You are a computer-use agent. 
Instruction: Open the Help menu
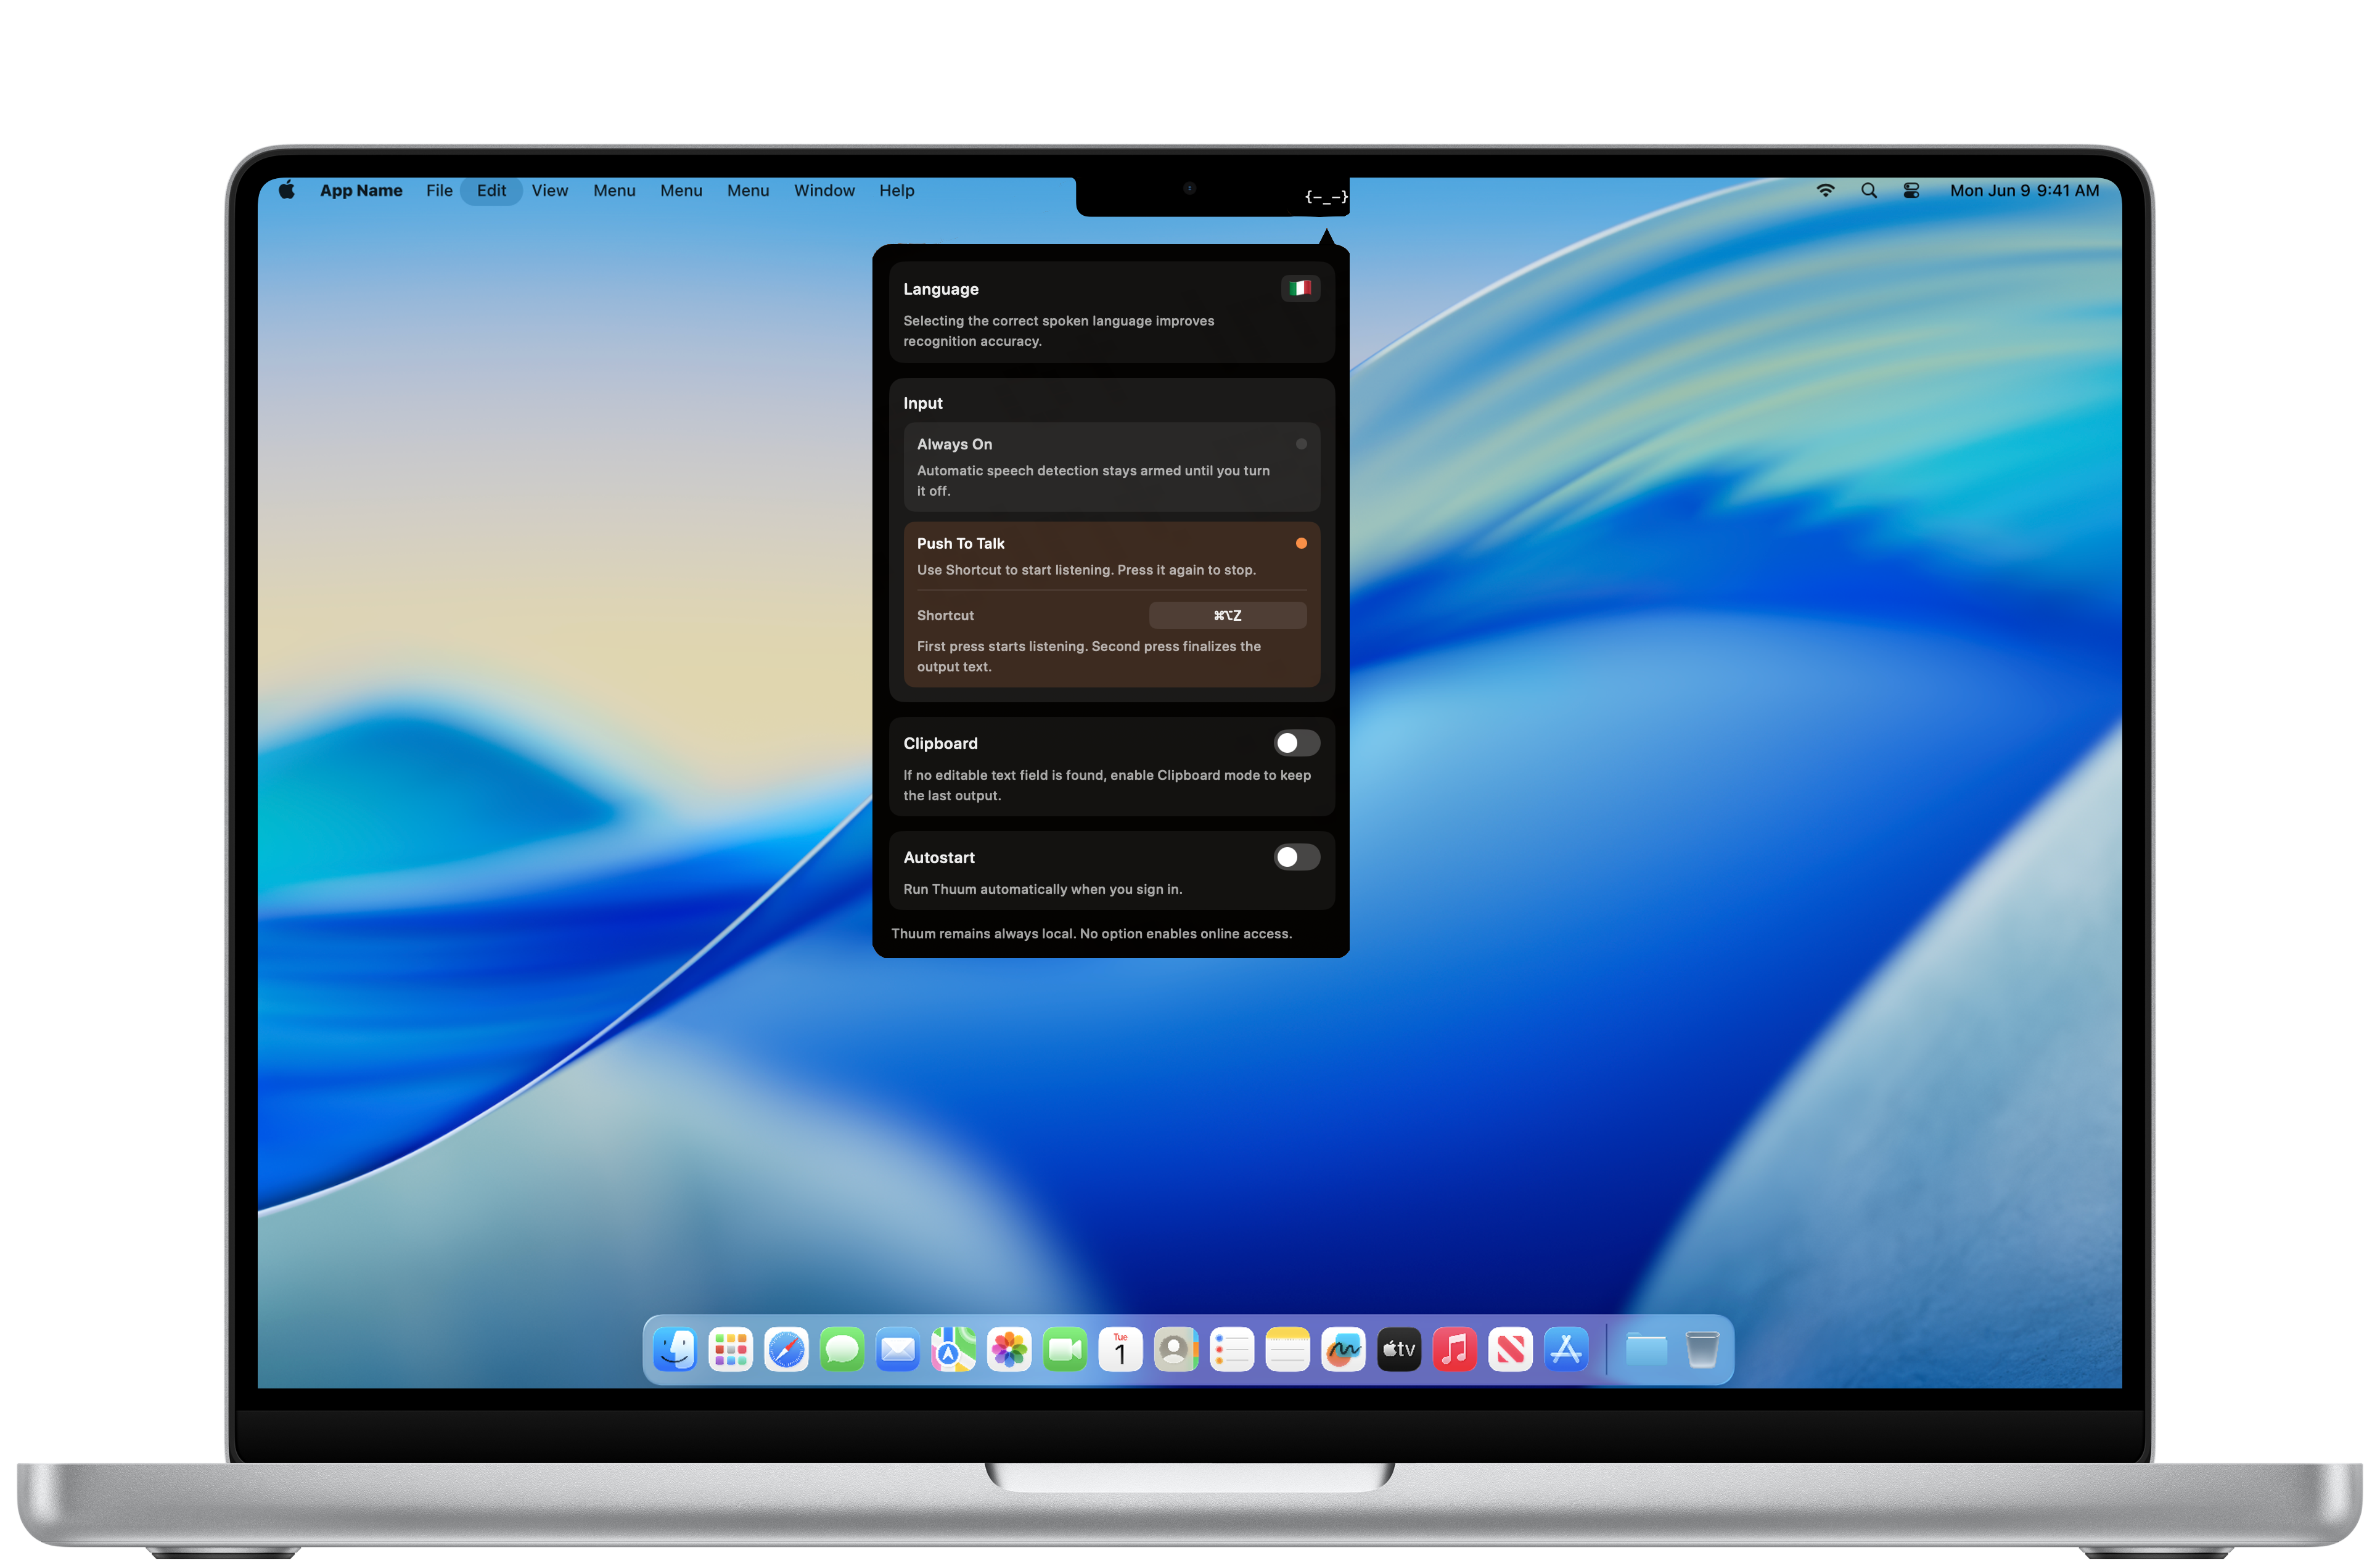(897, 190)
